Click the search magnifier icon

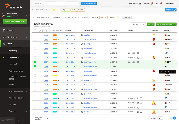(77, 3)
